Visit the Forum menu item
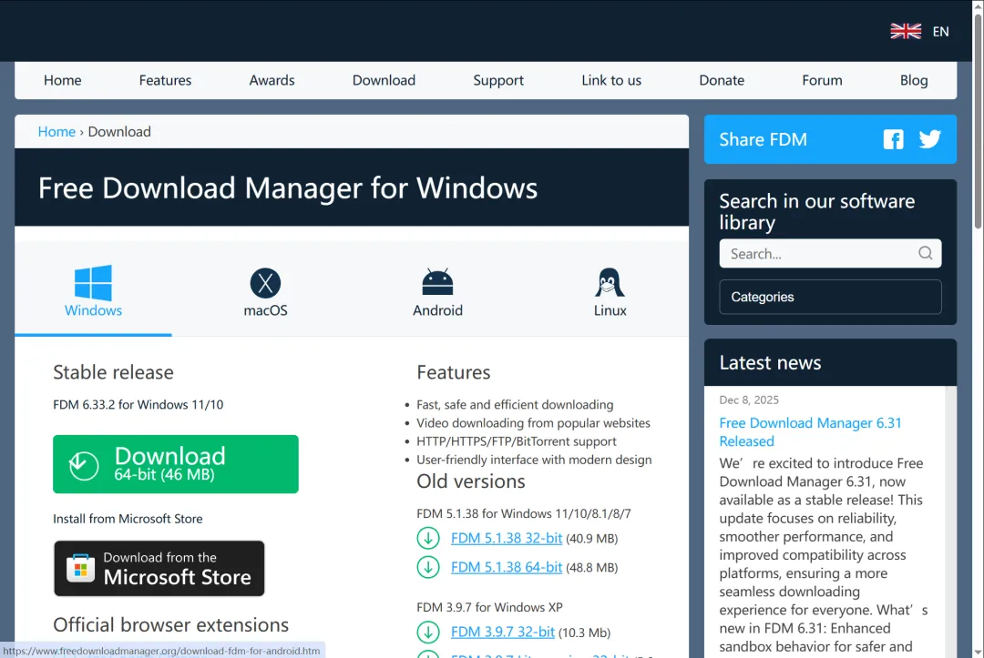Viewport: 984px width, 658px height. pos(822,80)
